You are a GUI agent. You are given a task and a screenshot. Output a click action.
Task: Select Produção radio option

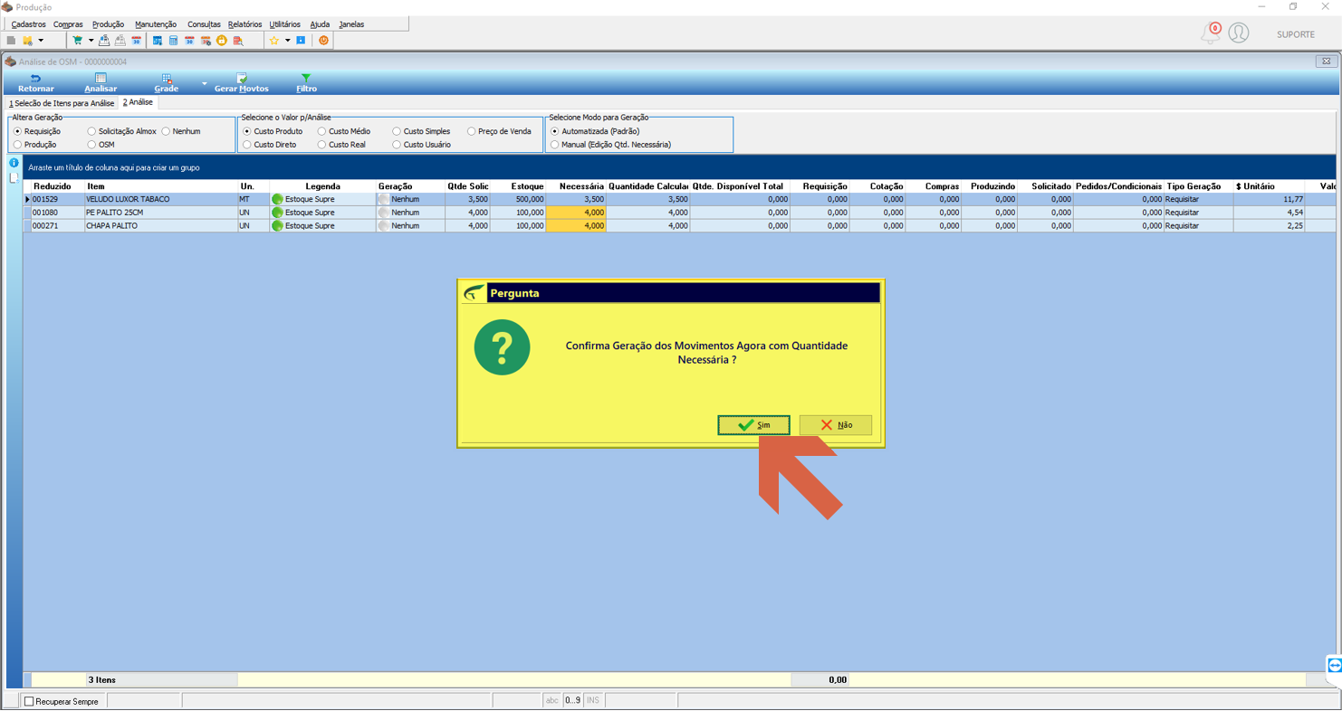coord(34,145)
